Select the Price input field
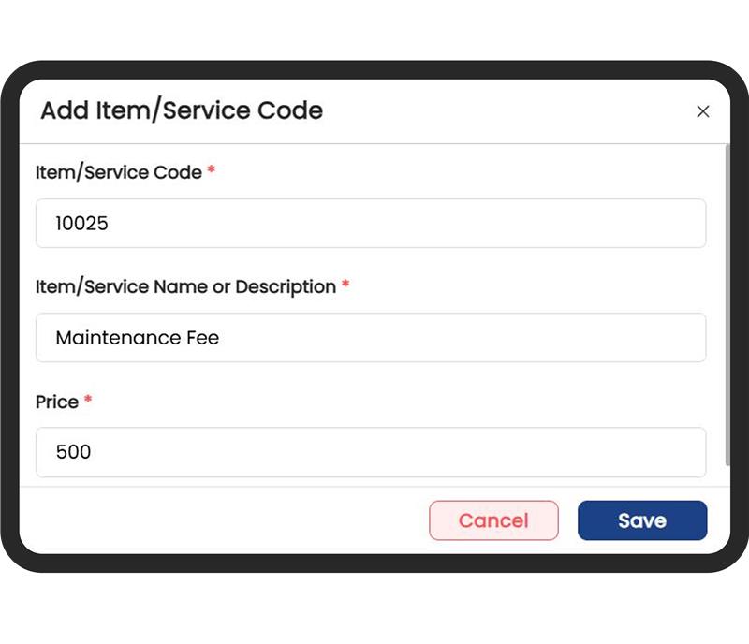Screen dimensions: 749x644 point(371,452)
